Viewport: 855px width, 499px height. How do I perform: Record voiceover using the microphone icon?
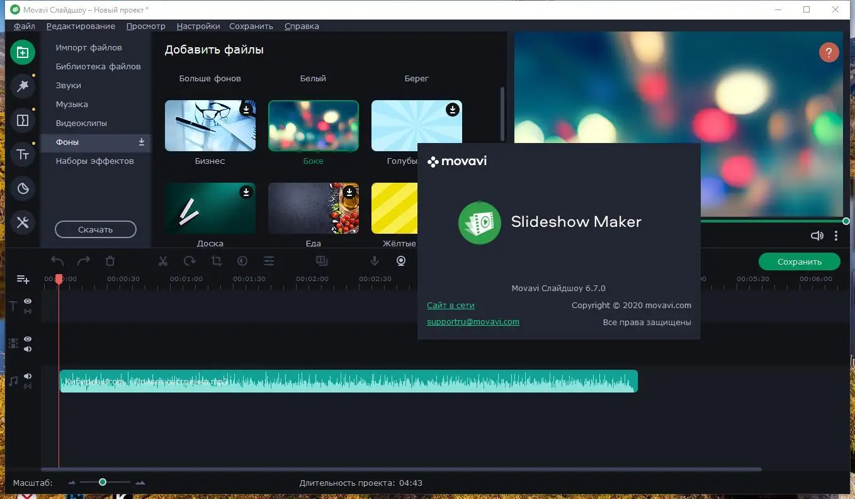[x=374, y=260]
